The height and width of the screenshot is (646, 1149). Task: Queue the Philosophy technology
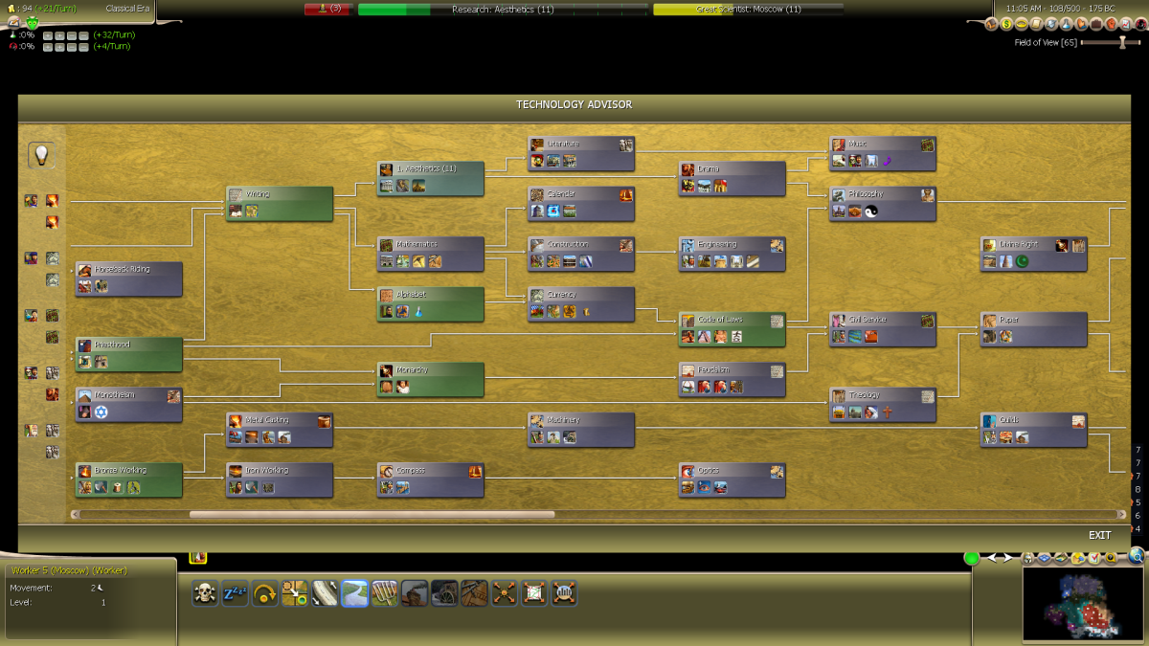(x=883, y=204)
